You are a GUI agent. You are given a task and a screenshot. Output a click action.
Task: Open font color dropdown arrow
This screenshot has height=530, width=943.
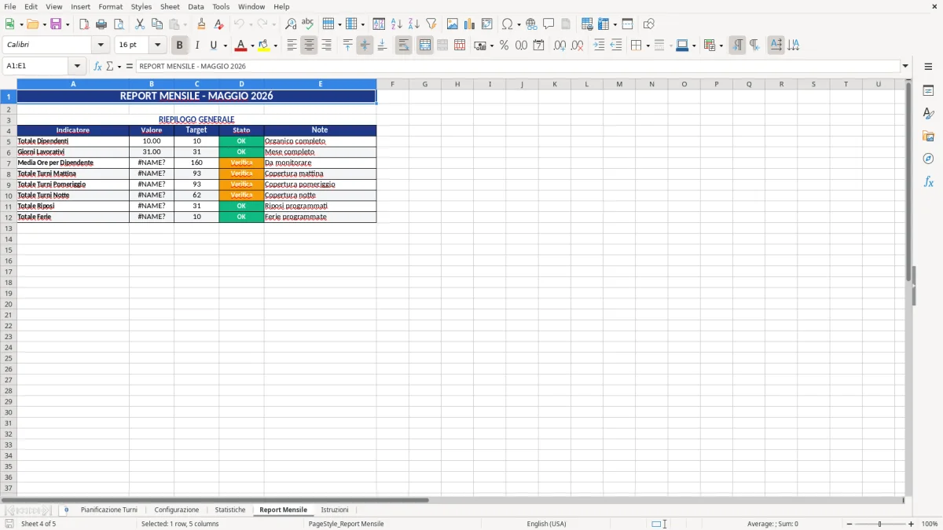252,46
